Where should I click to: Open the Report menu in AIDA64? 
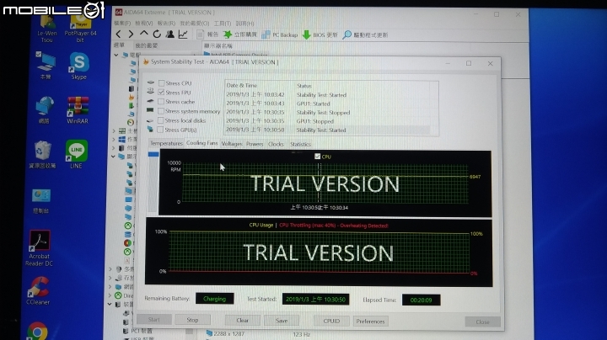166,24
